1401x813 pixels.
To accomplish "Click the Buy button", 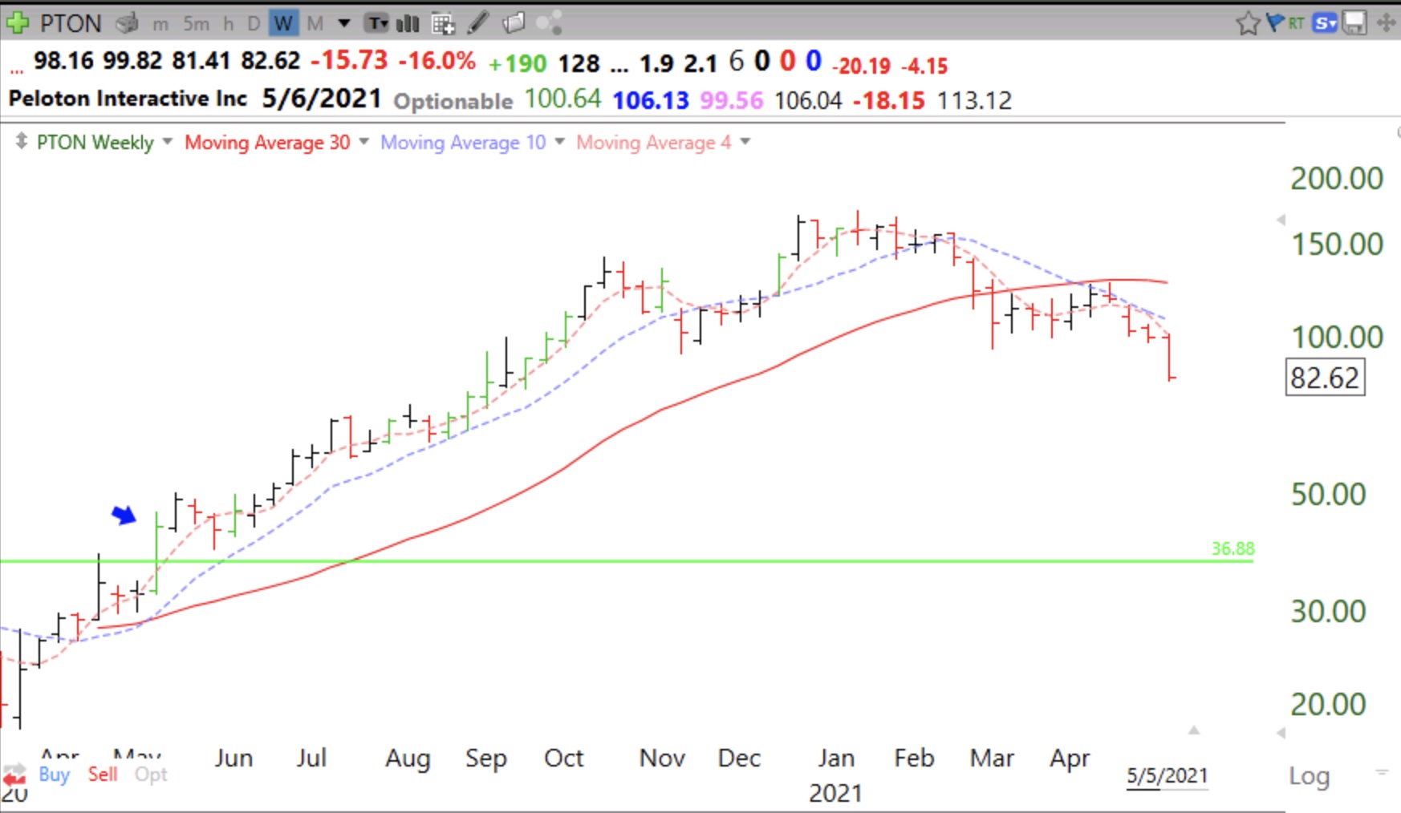I will click(x=55, y=774).
